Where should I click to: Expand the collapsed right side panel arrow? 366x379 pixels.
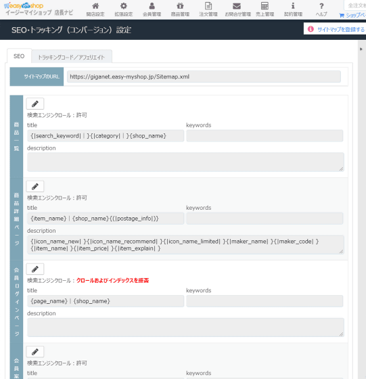pyautogui.click(x=361, y=49)
